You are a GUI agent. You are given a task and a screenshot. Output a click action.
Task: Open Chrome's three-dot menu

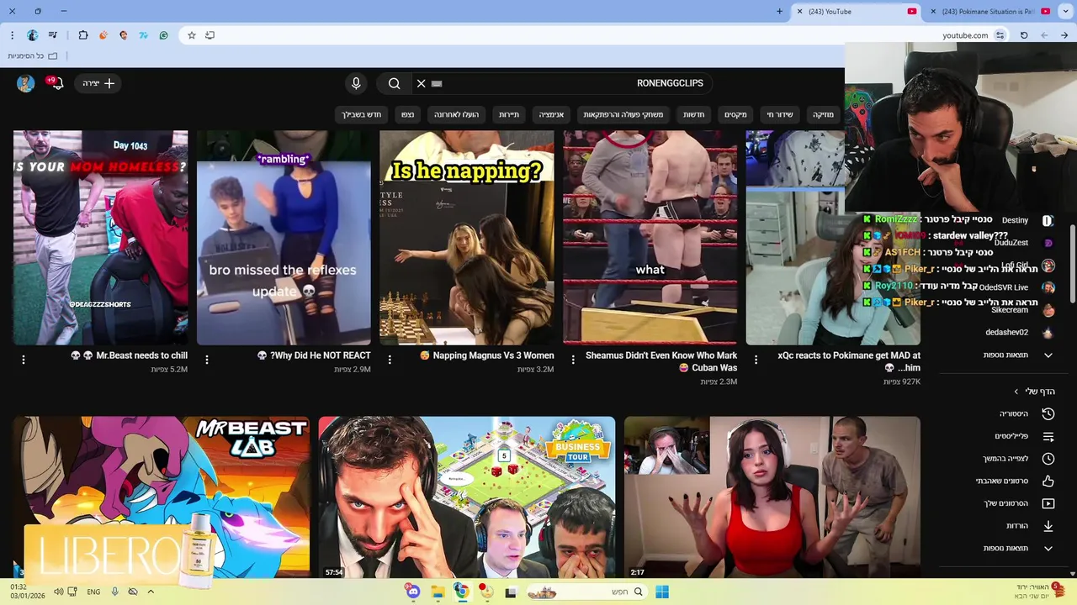(12, 35)
